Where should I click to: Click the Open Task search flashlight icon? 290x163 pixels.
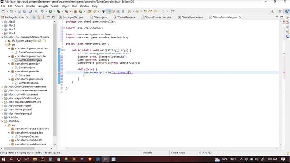tap(95, 11)
